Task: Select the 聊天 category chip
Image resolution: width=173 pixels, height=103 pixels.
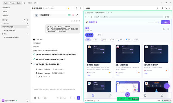Action: tap(95, 40)
